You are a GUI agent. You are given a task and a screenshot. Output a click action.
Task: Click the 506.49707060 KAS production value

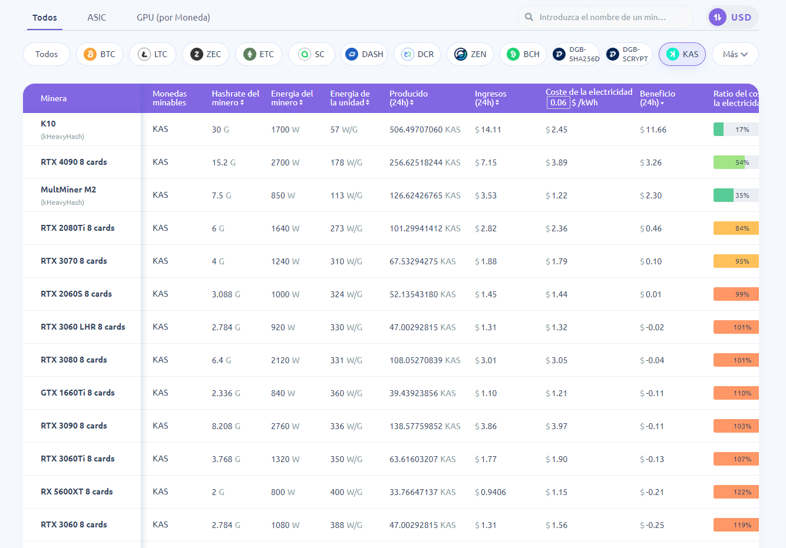425,129
